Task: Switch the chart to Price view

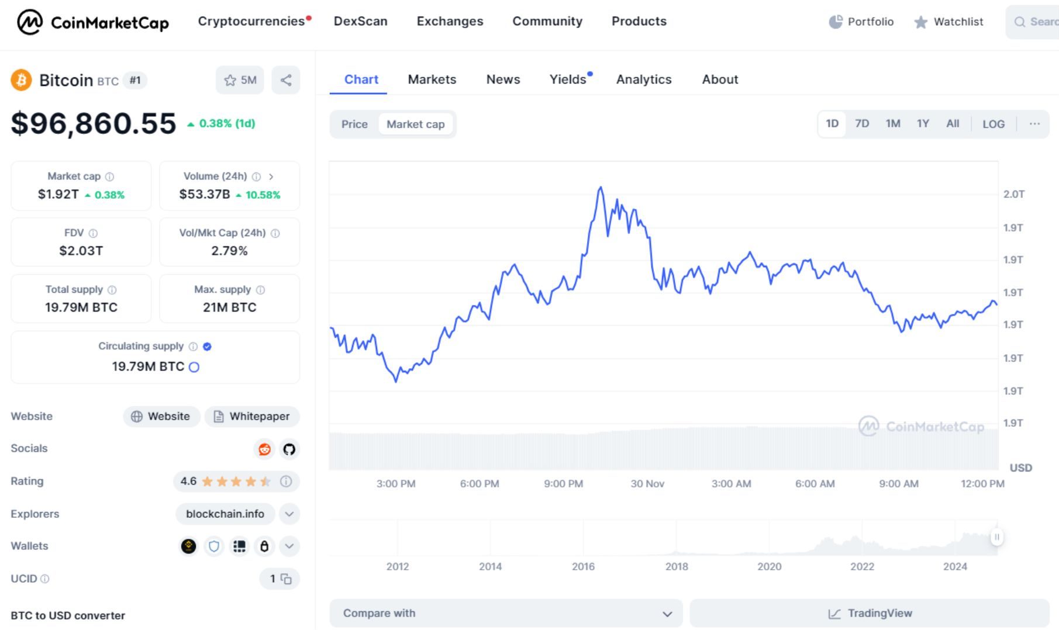Action: (x=354, y=124)
